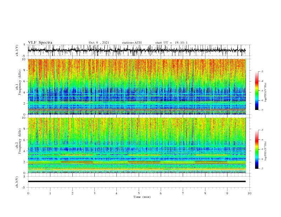Click the "-7" tick on ch.1 colorbar

click(261, 110)
